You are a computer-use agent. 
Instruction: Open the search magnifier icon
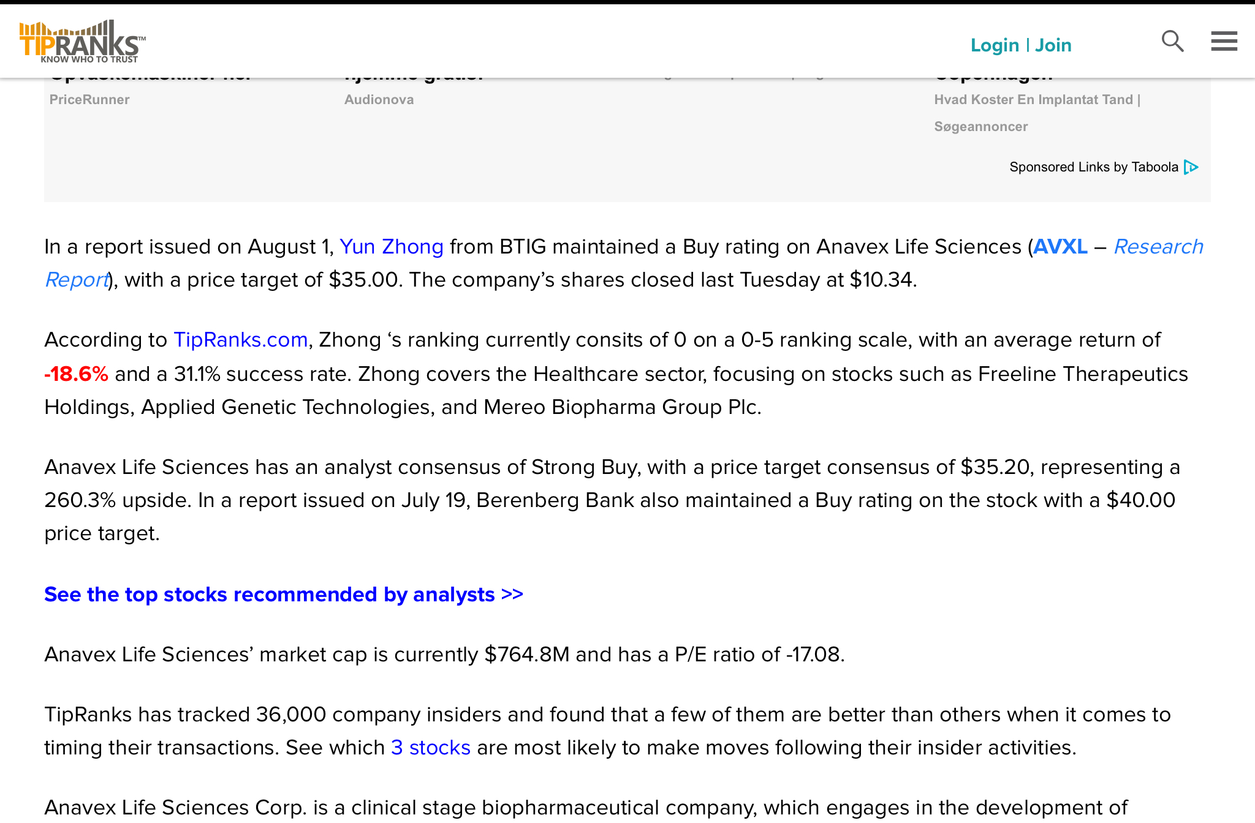tap(1173, 42)
